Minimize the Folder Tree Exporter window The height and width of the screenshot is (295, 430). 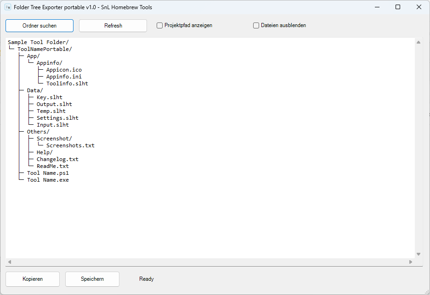(377, 7)
